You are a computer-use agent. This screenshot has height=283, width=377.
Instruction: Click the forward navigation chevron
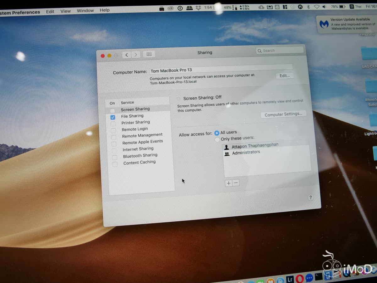coord(136,54)
